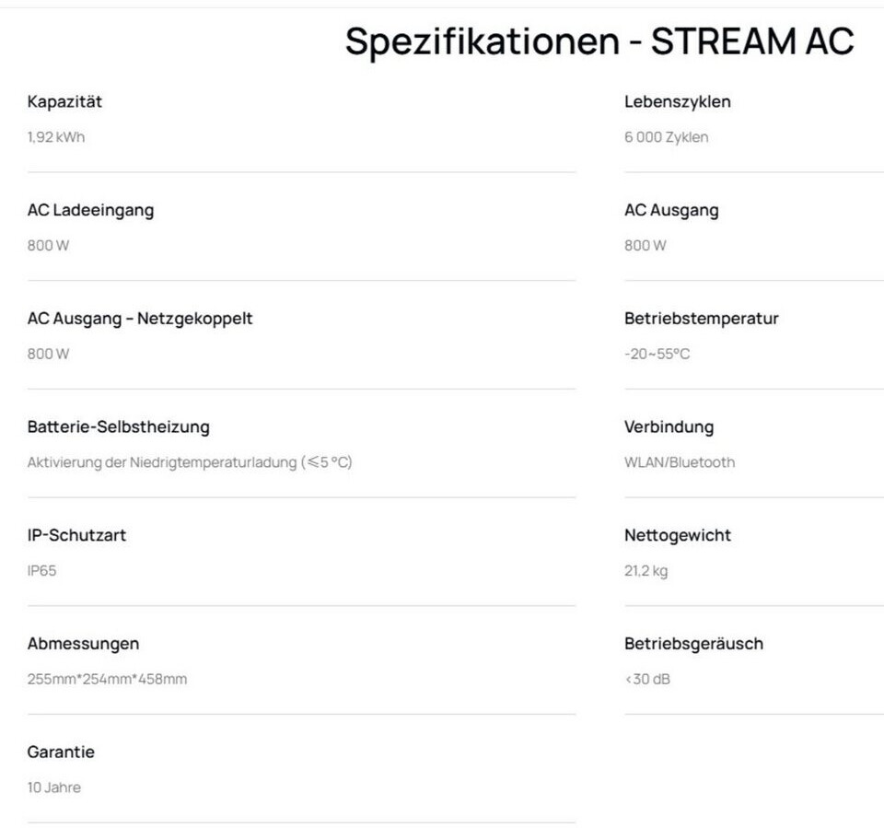The image size is (884, 828).
Task: Click the Batterie-Selbstheizung label
Action: pyautogui.click(x=118, y=426)
